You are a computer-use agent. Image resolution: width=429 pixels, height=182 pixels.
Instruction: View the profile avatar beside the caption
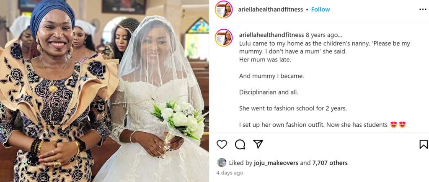tap(224, 38)
